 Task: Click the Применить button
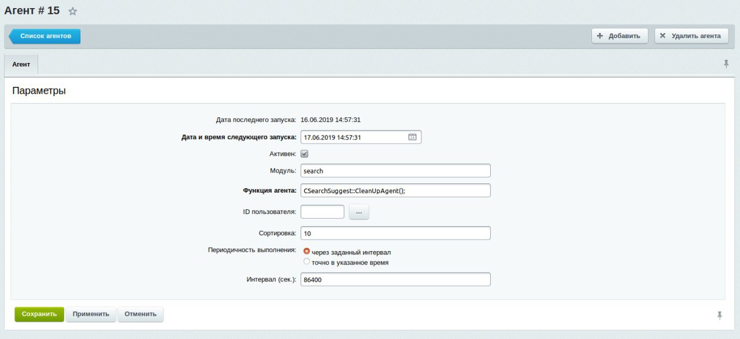click(x=91, y=314)
